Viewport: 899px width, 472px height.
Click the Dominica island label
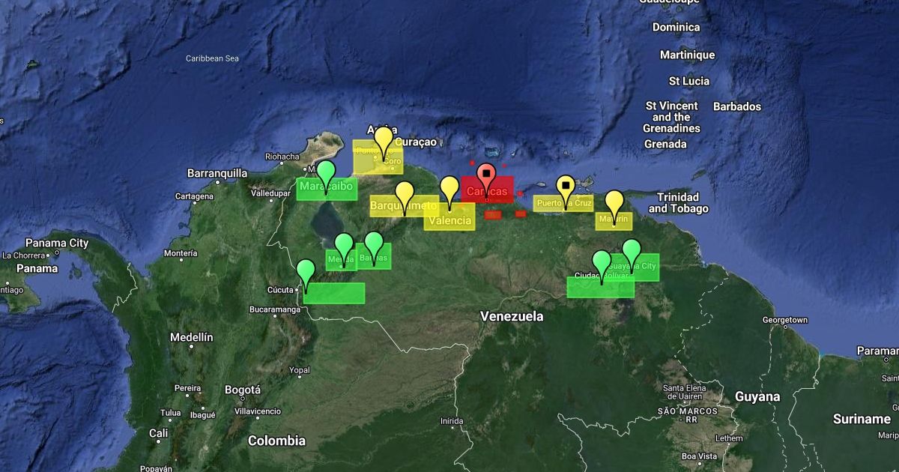click(x=676, y=27)
